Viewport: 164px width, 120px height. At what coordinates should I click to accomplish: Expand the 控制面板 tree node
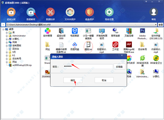coord(7,45)
